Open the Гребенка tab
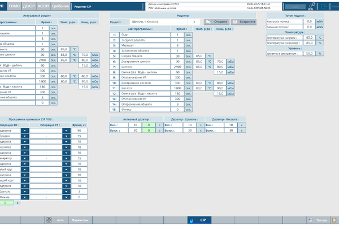Viewport: 339px width, 226px height. pyautogui.click(x=61, y=5)
